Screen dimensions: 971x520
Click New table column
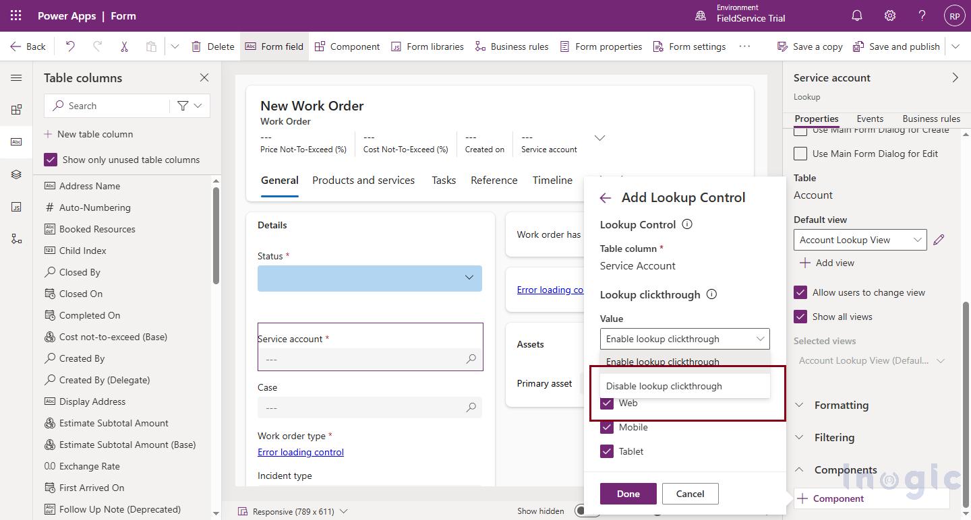88,134
